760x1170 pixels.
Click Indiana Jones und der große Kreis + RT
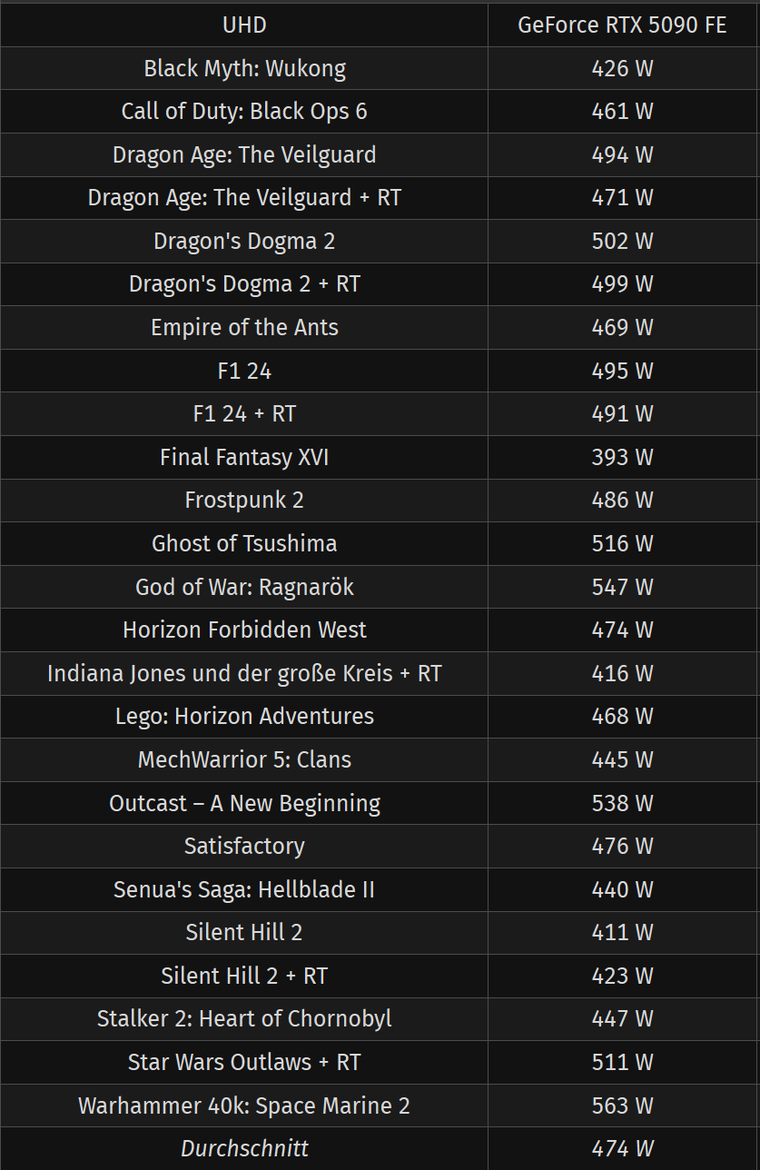pos(244,673)
